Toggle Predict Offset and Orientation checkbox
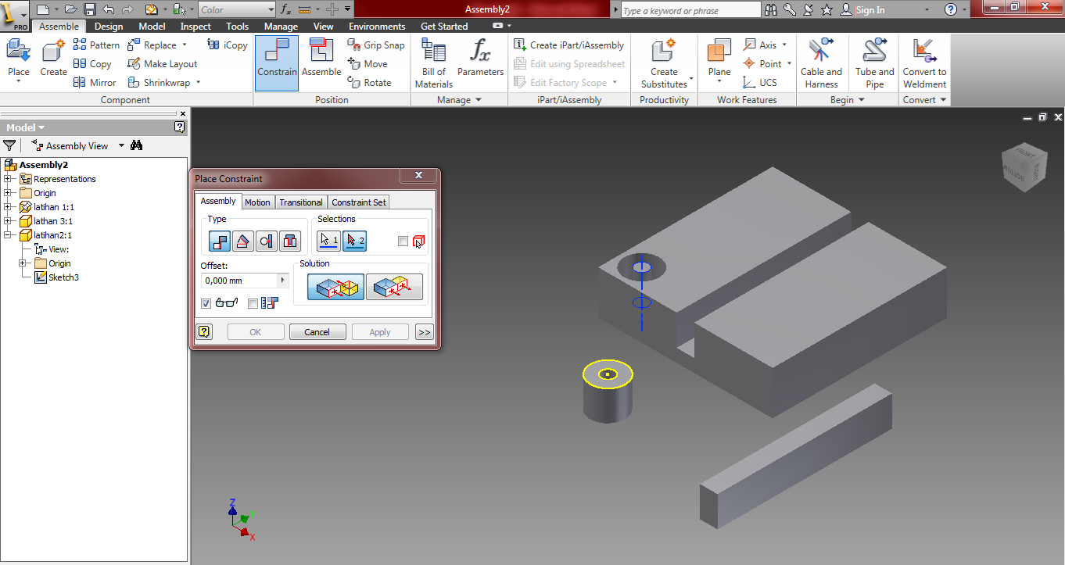The image size is (1065, 565). point(253,303)
